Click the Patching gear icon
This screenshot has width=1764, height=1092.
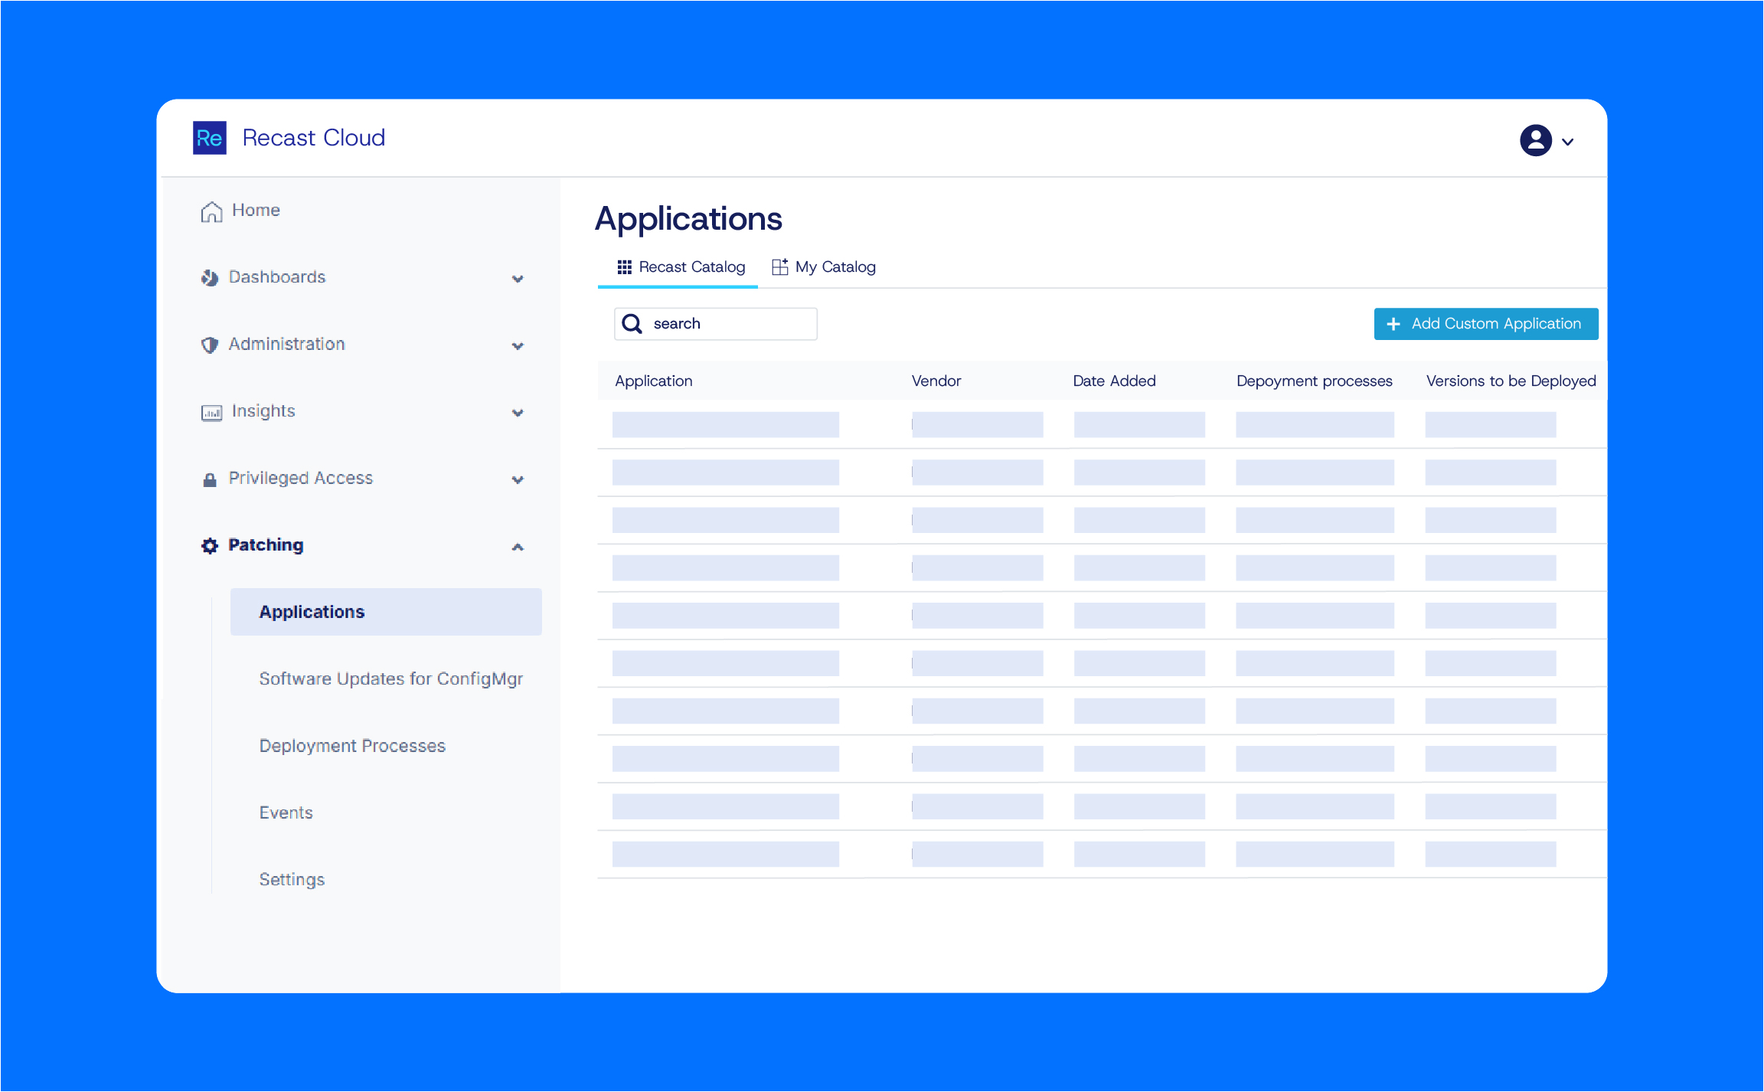[209, 545]
